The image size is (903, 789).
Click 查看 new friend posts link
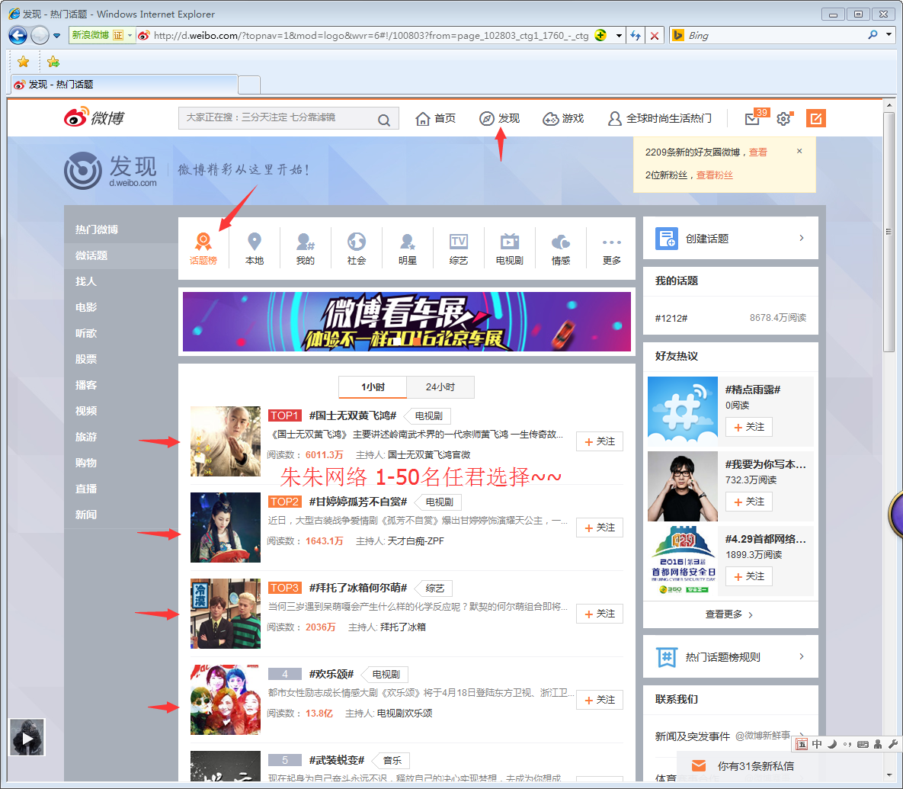758,152
